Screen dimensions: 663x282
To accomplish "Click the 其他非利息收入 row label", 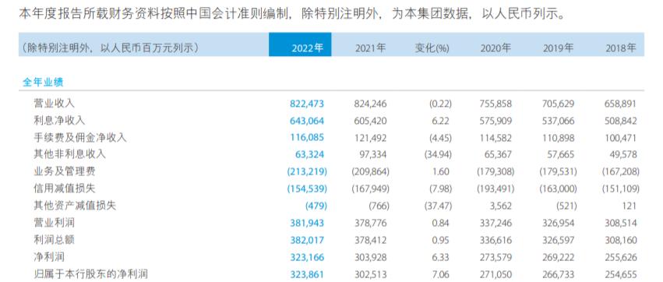I will coord(69,154).
